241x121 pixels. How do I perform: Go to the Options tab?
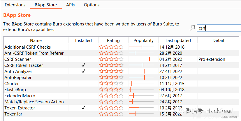pos(92,5)
